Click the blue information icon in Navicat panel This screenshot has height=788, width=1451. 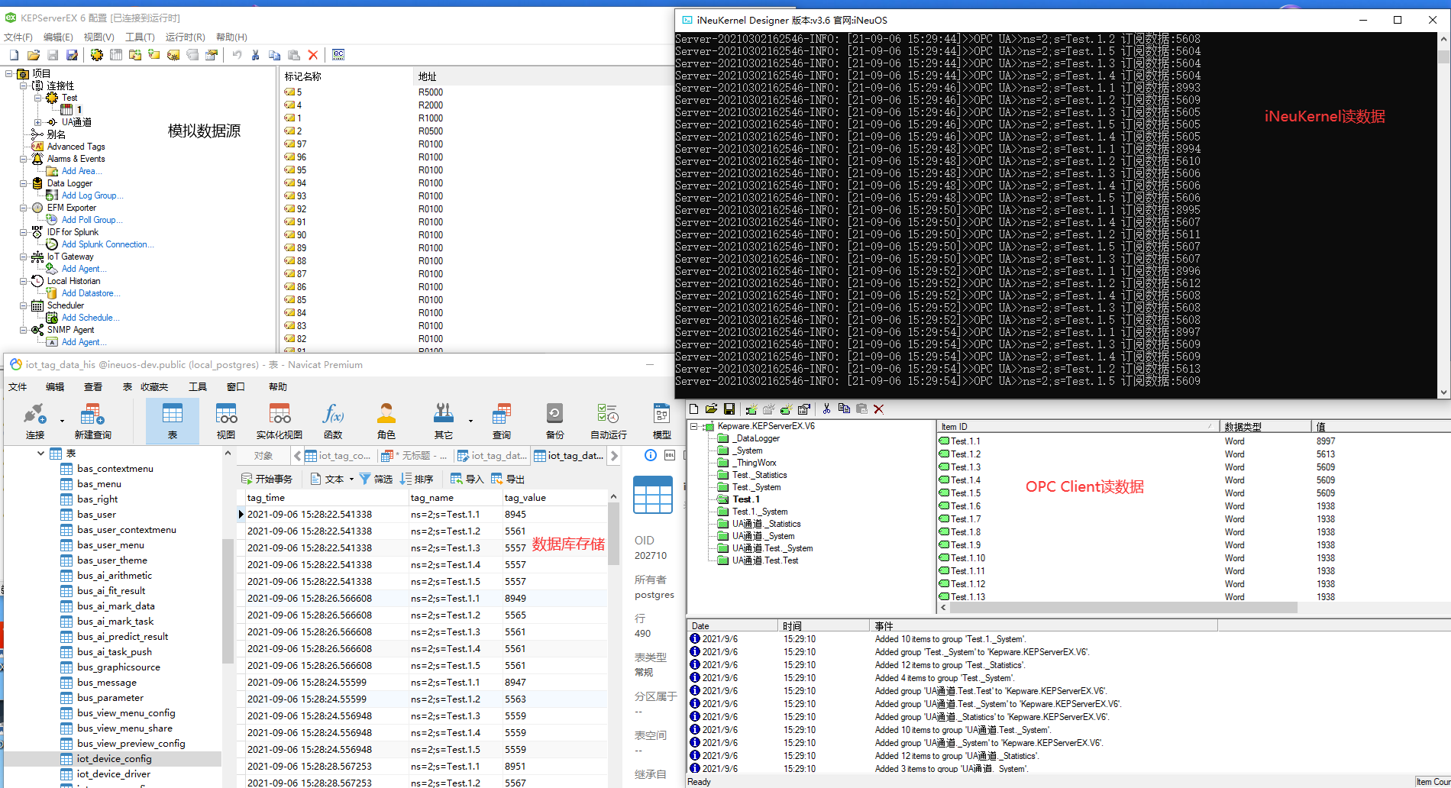[x=651, y=455]
